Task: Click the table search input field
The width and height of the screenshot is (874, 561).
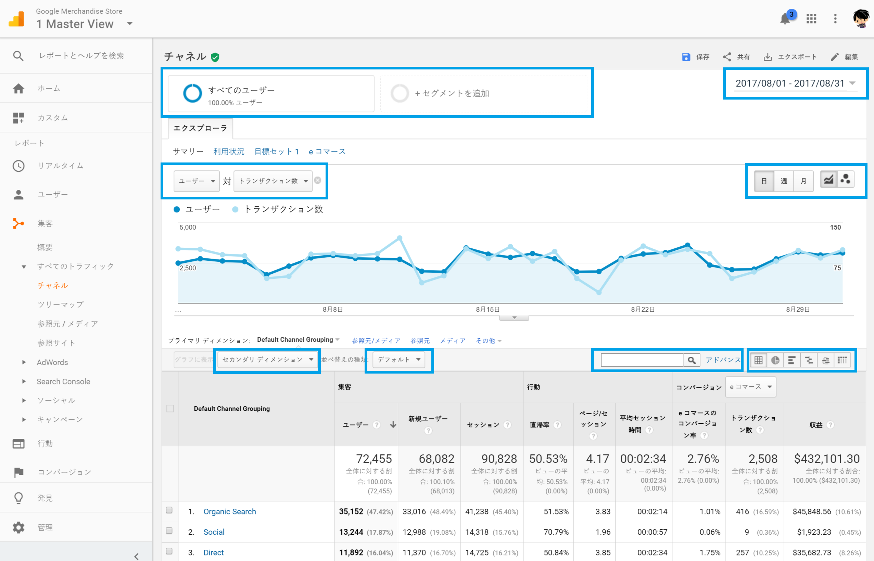Action: pyautogui.click(x=642, y=360)
